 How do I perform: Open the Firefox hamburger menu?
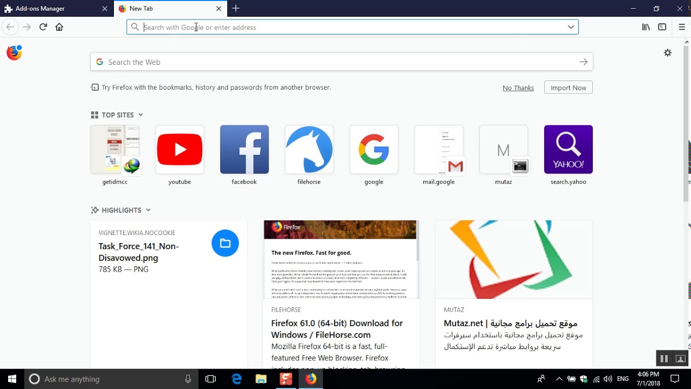[682, 27]
